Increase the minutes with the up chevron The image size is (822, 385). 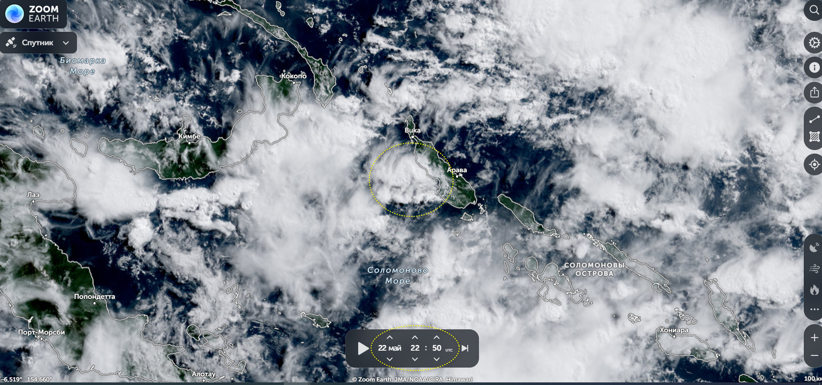[436, 338]
